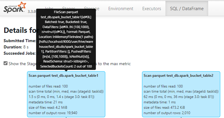Screen dimensions: 224x118
Task: Click the Submitted Time label
Action: pyautogui.click(x=20, y=41)
